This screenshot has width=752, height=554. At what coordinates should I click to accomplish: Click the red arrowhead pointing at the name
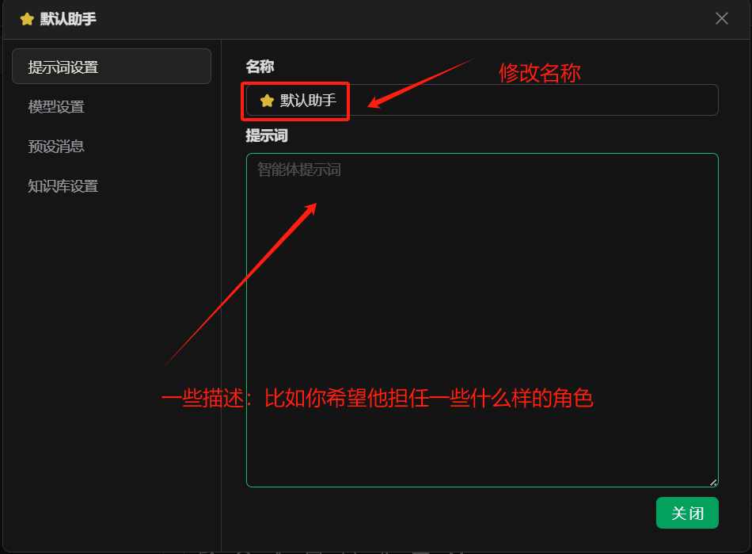click(x=374, y=104)
